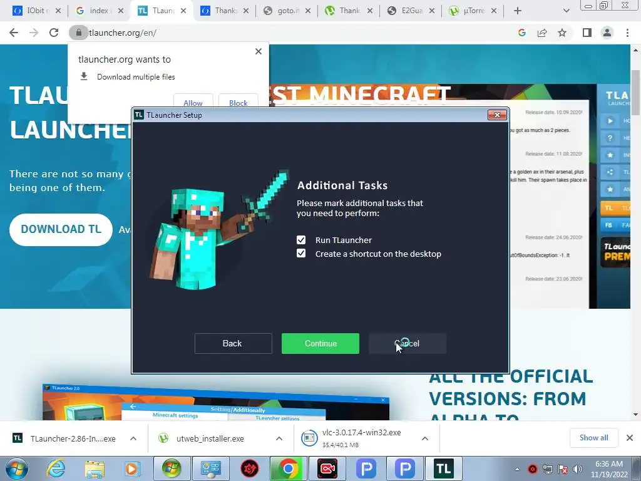Show all downloads
The image size is (641, 481).
coord(593,438)
